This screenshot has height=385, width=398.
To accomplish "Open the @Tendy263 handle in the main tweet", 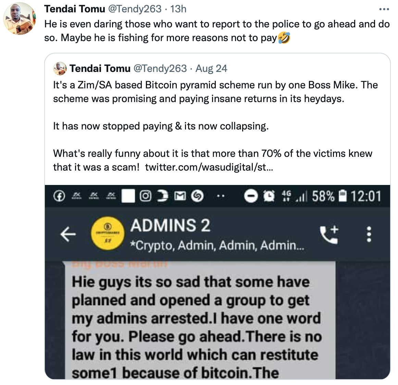I will pyautogui.click(x=135, y=9).
